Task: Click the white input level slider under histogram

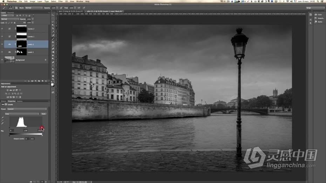Action: click(42, 127)
